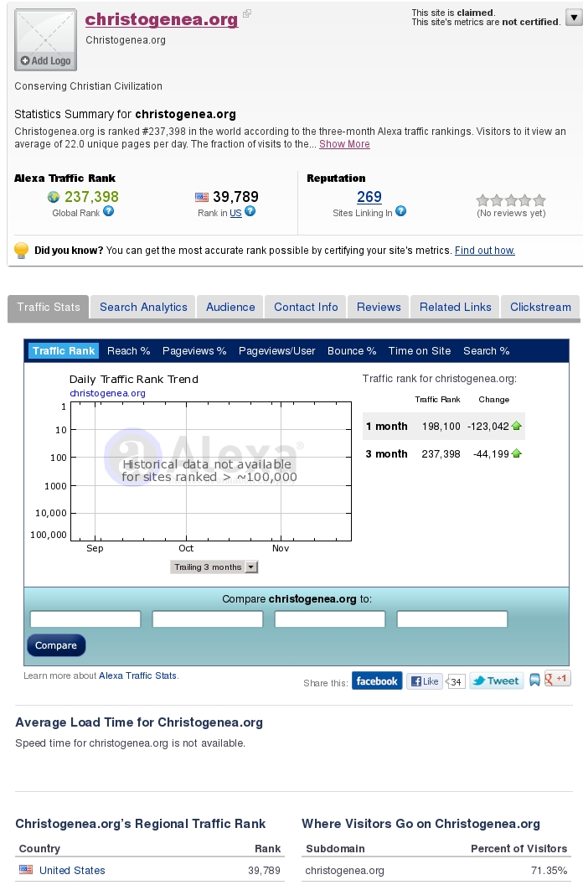The width and height of the screenshot is (583, 885).
Task: Click the Add Logo placeholder image
Action: [46, 39]
